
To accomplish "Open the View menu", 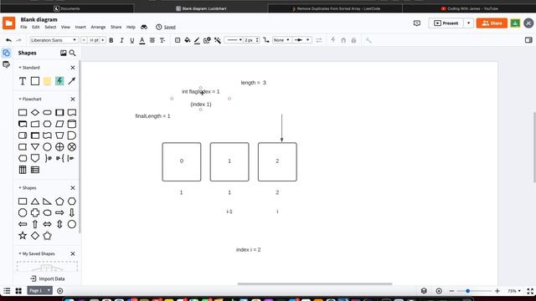I will point(65,27).
